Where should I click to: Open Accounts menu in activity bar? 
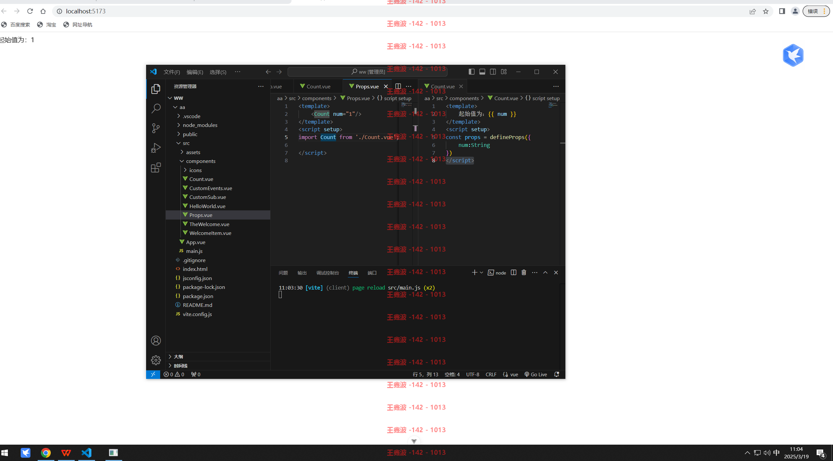pyautogui.click(x=156, y=341)
